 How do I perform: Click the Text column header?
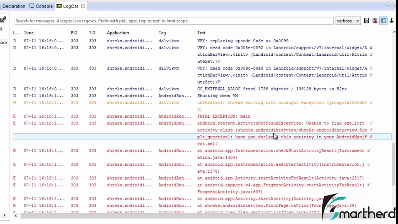coord(201,33)
